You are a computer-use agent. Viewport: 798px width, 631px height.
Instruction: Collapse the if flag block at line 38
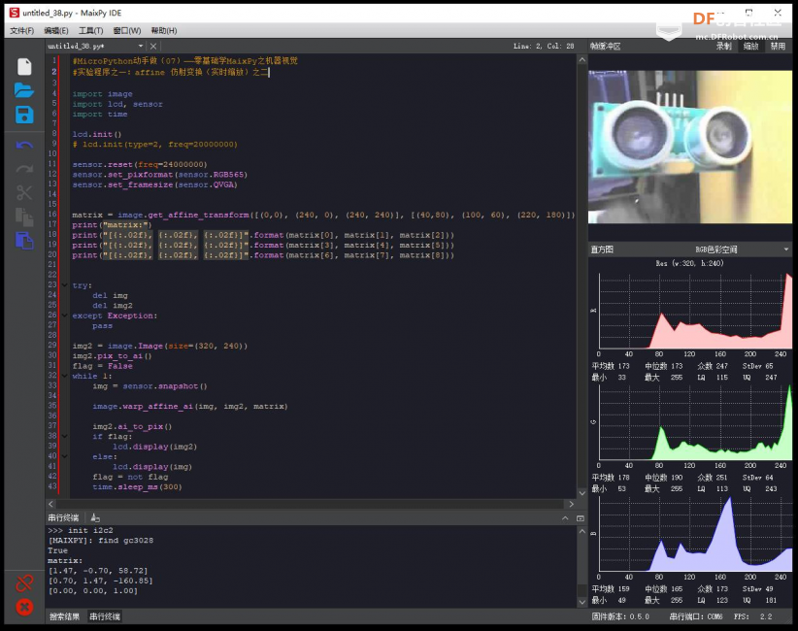tap(65, 436)
